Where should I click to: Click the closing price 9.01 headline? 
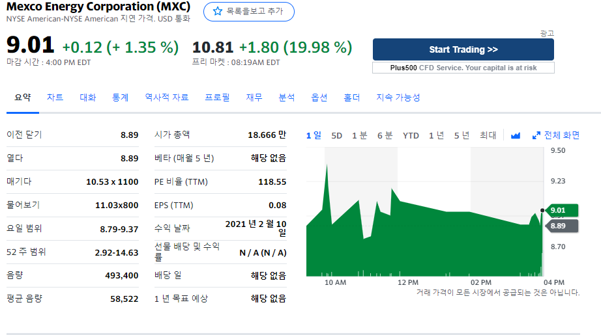[x=30, y=45]
